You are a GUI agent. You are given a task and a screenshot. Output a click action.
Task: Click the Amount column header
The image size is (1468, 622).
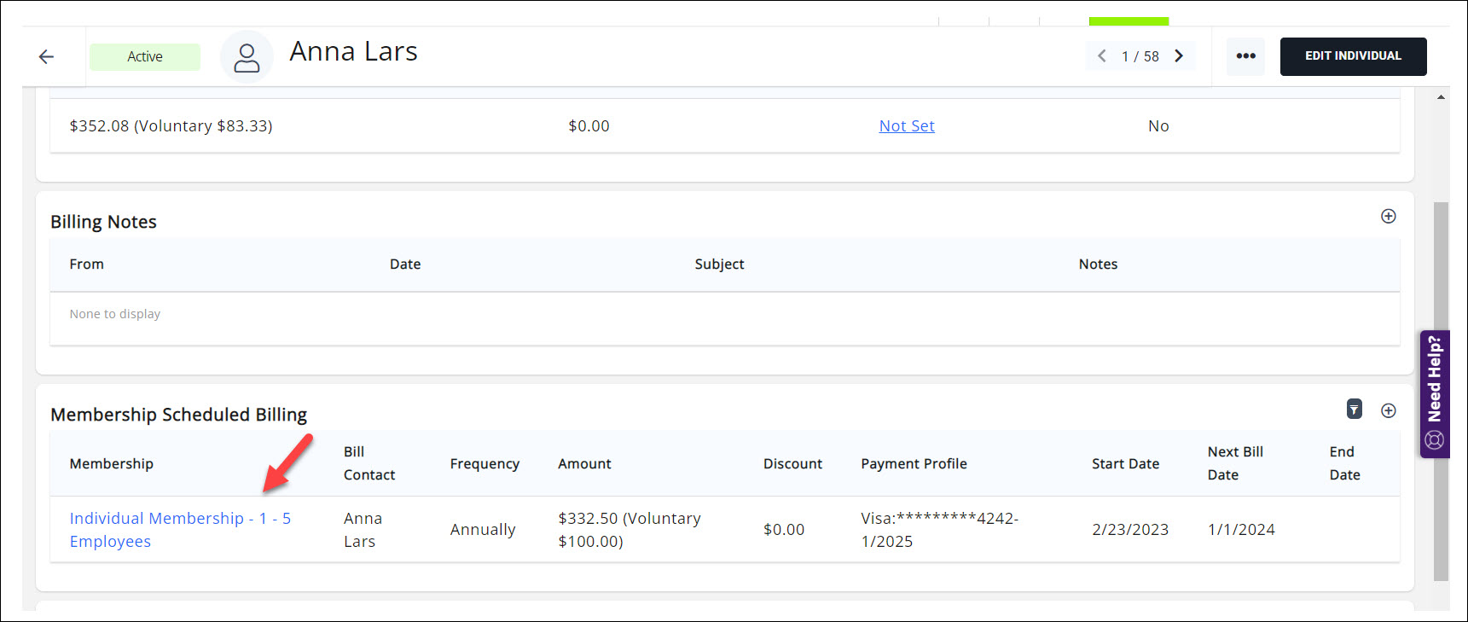coord(584,464)
